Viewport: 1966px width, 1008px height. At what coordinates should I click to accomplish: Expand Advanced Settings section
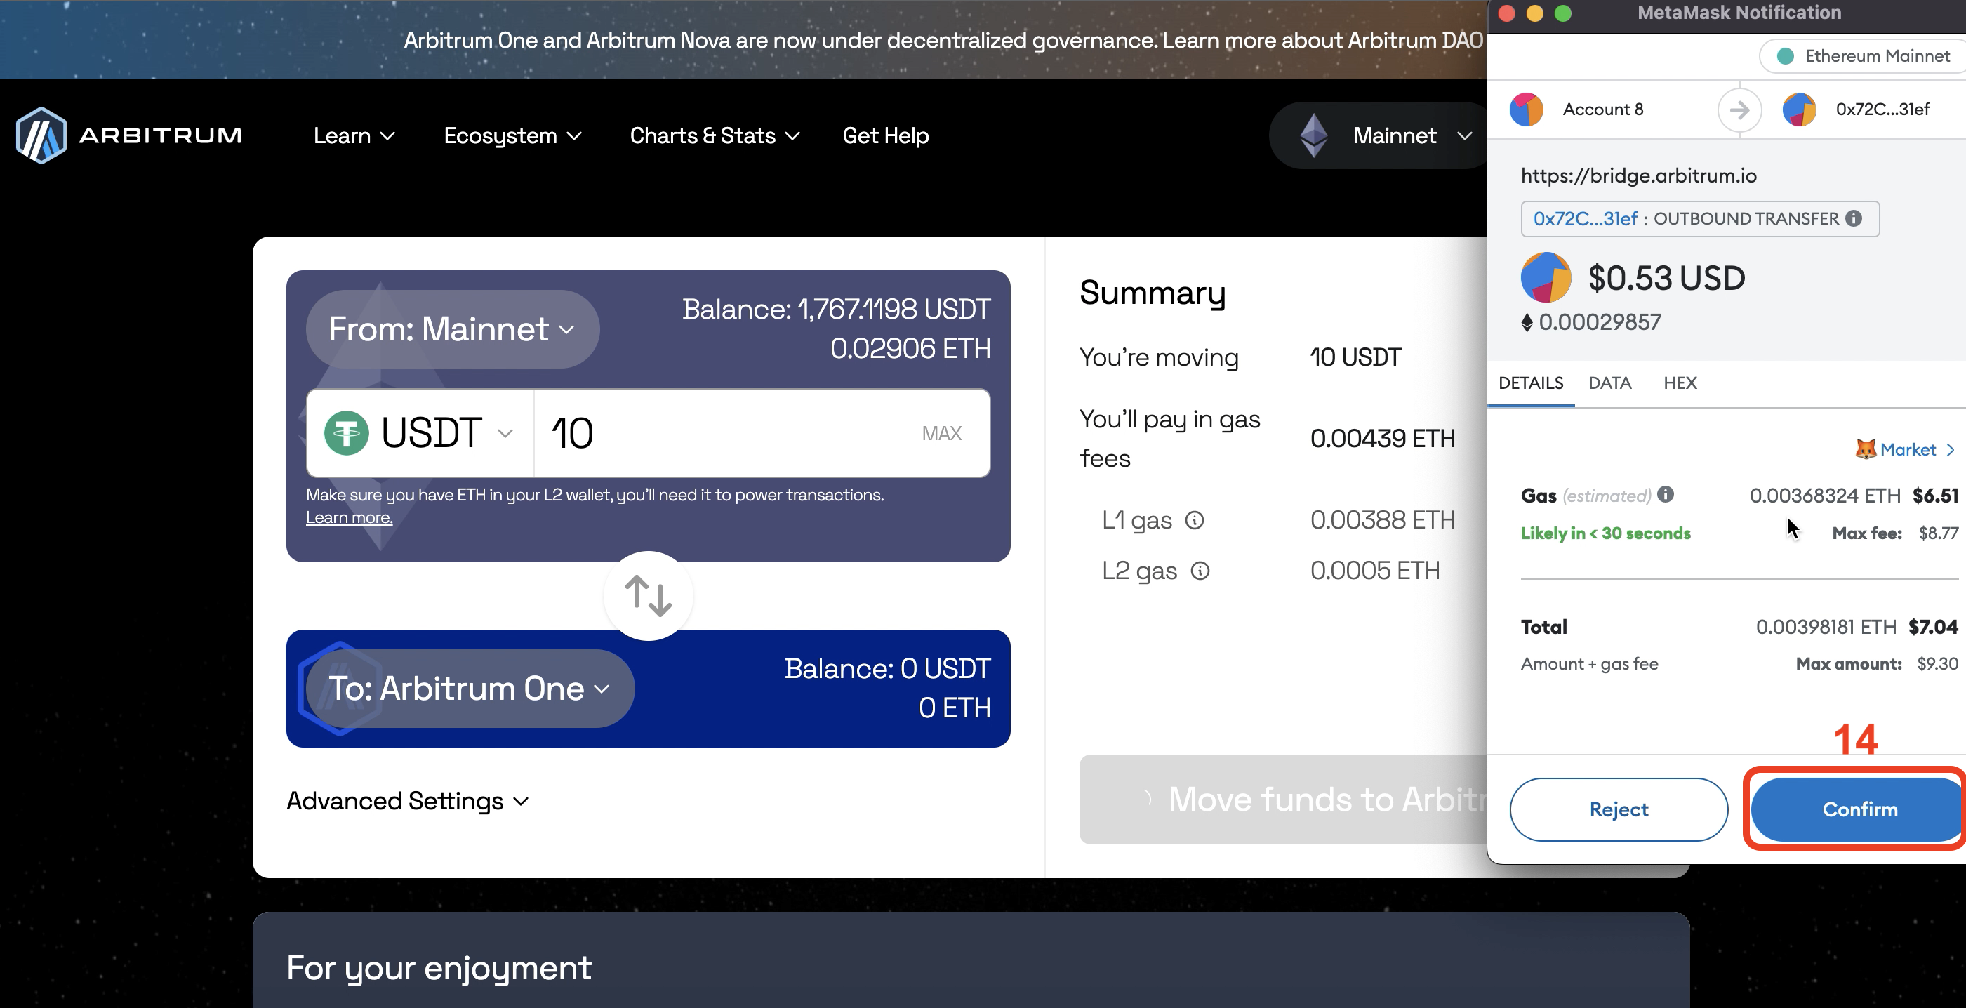click(x=407, y=801)
